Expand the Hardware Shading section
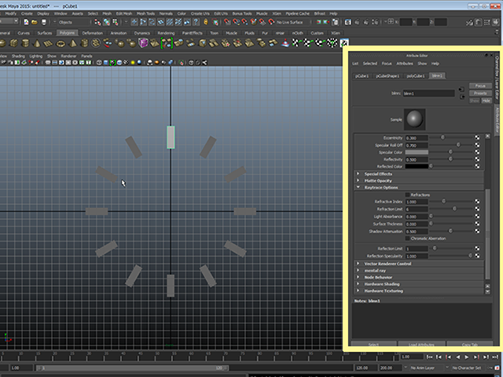 pyautogui.click(x=419, y=284)
